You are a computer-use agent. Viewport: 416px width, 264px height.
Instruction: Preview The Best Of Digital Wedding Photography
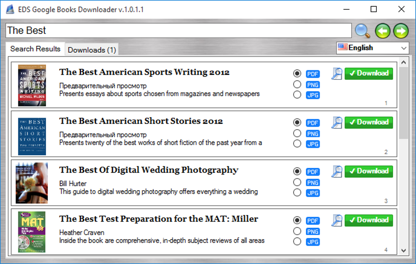[x=337, y=172]
